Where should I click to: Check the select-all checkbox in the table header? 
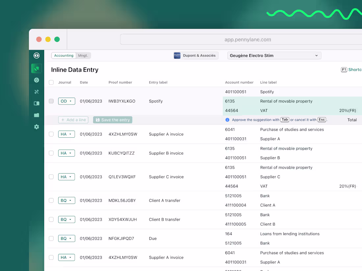tap(51, 82)
